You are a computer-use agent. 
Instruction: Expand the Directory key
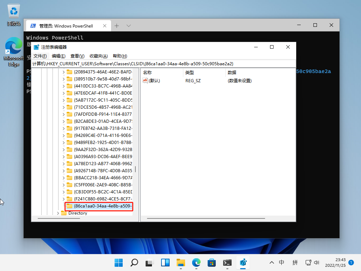click(x=58, y=213)
